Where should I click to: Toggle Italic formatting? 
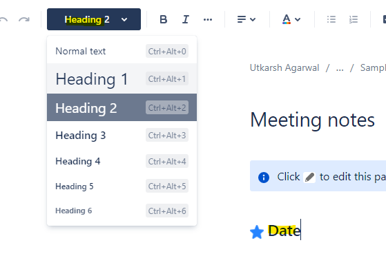186,19
